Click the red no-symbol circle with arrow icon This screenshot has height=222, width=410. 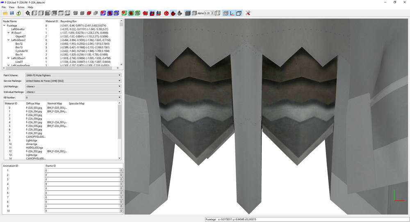click(x=166, y=13)
